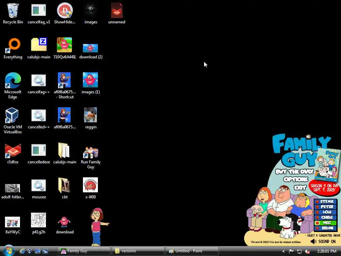Open the network tray icon

[299, 251]
